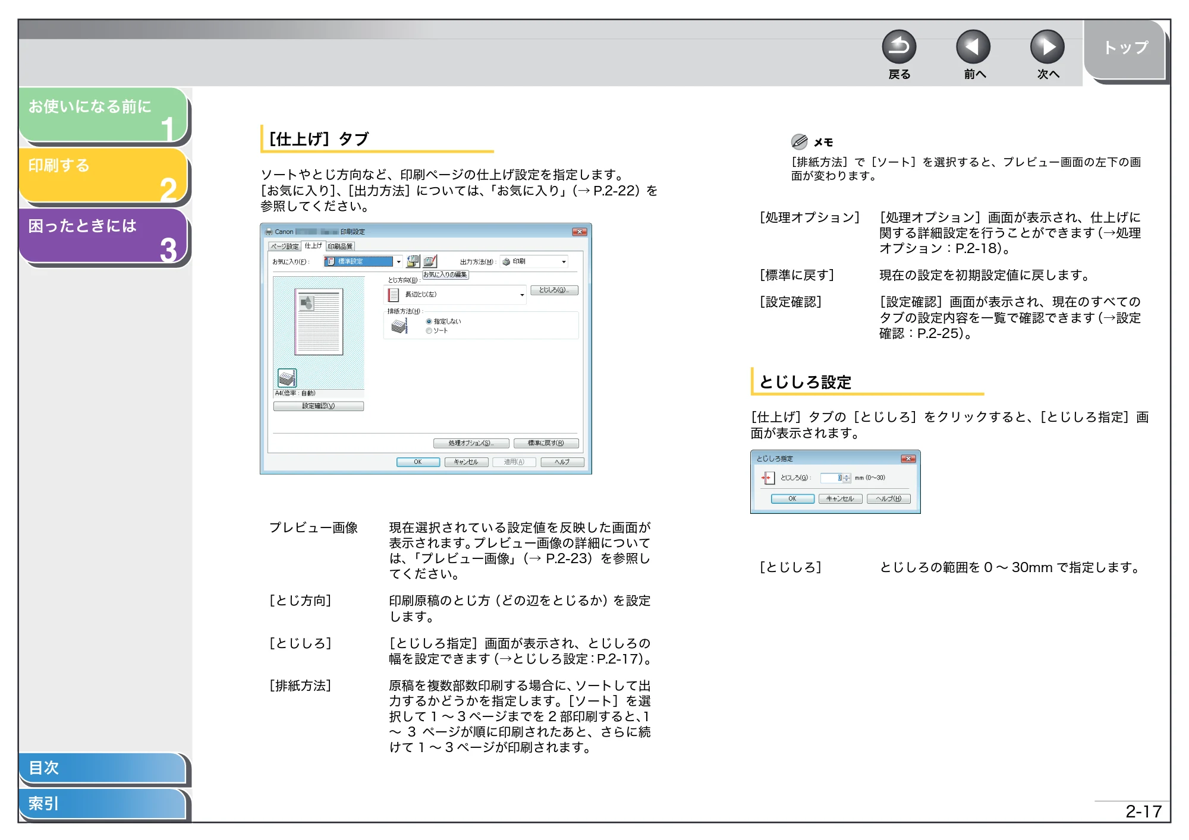
Task: Open chapter 2 印刷する
Action: tap(104, 175)
